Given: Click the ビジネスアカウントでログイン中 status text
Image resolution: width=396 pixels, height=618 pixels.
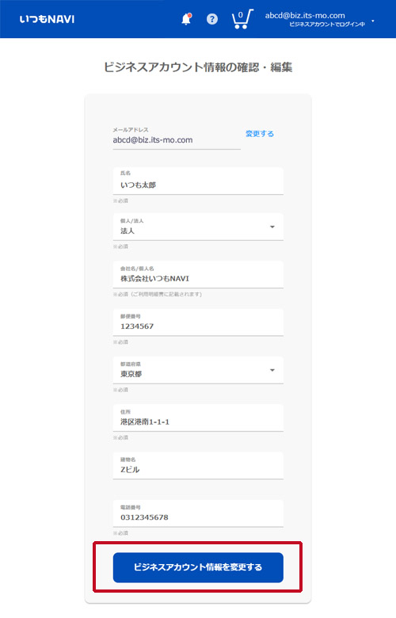Looking at the screenshot, I should pyautogui.click(x=326, y=25).
